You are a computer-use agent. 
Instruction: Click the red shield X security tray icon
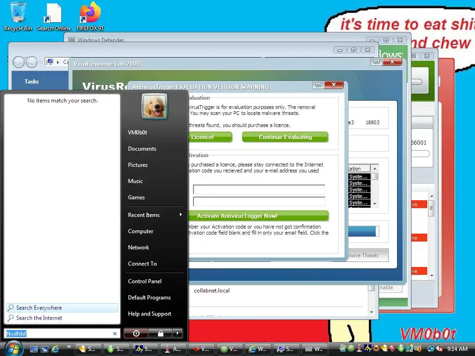(392, 349)
